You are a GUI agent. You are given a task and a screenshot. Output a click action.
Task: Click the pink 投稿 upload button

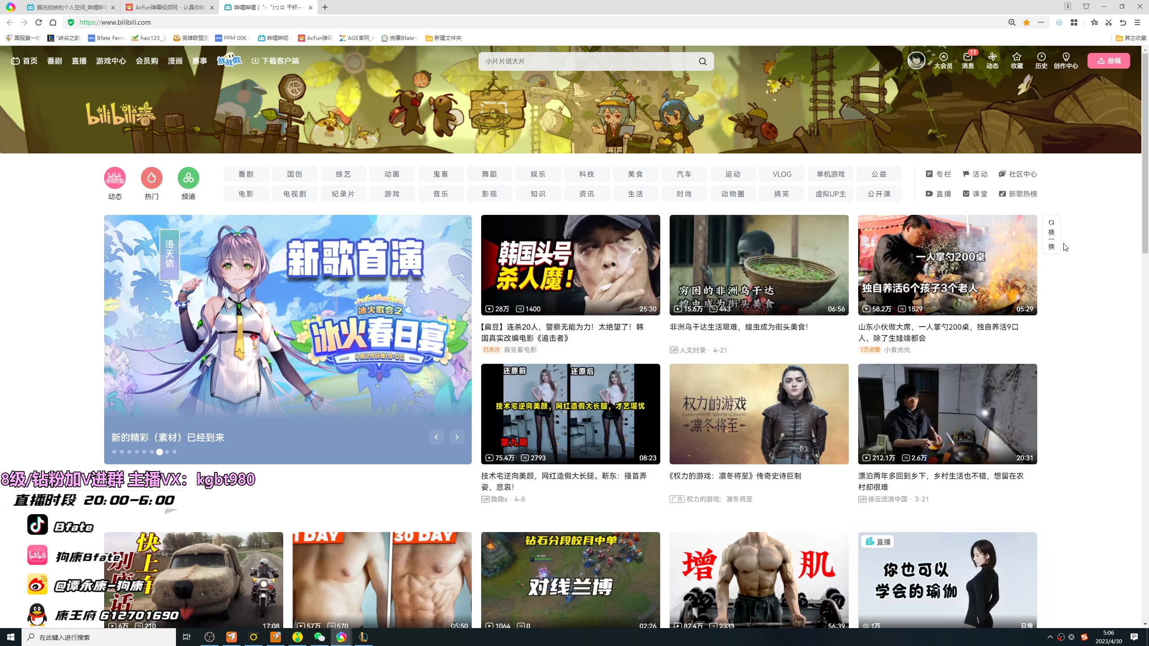coord(1108,61)
